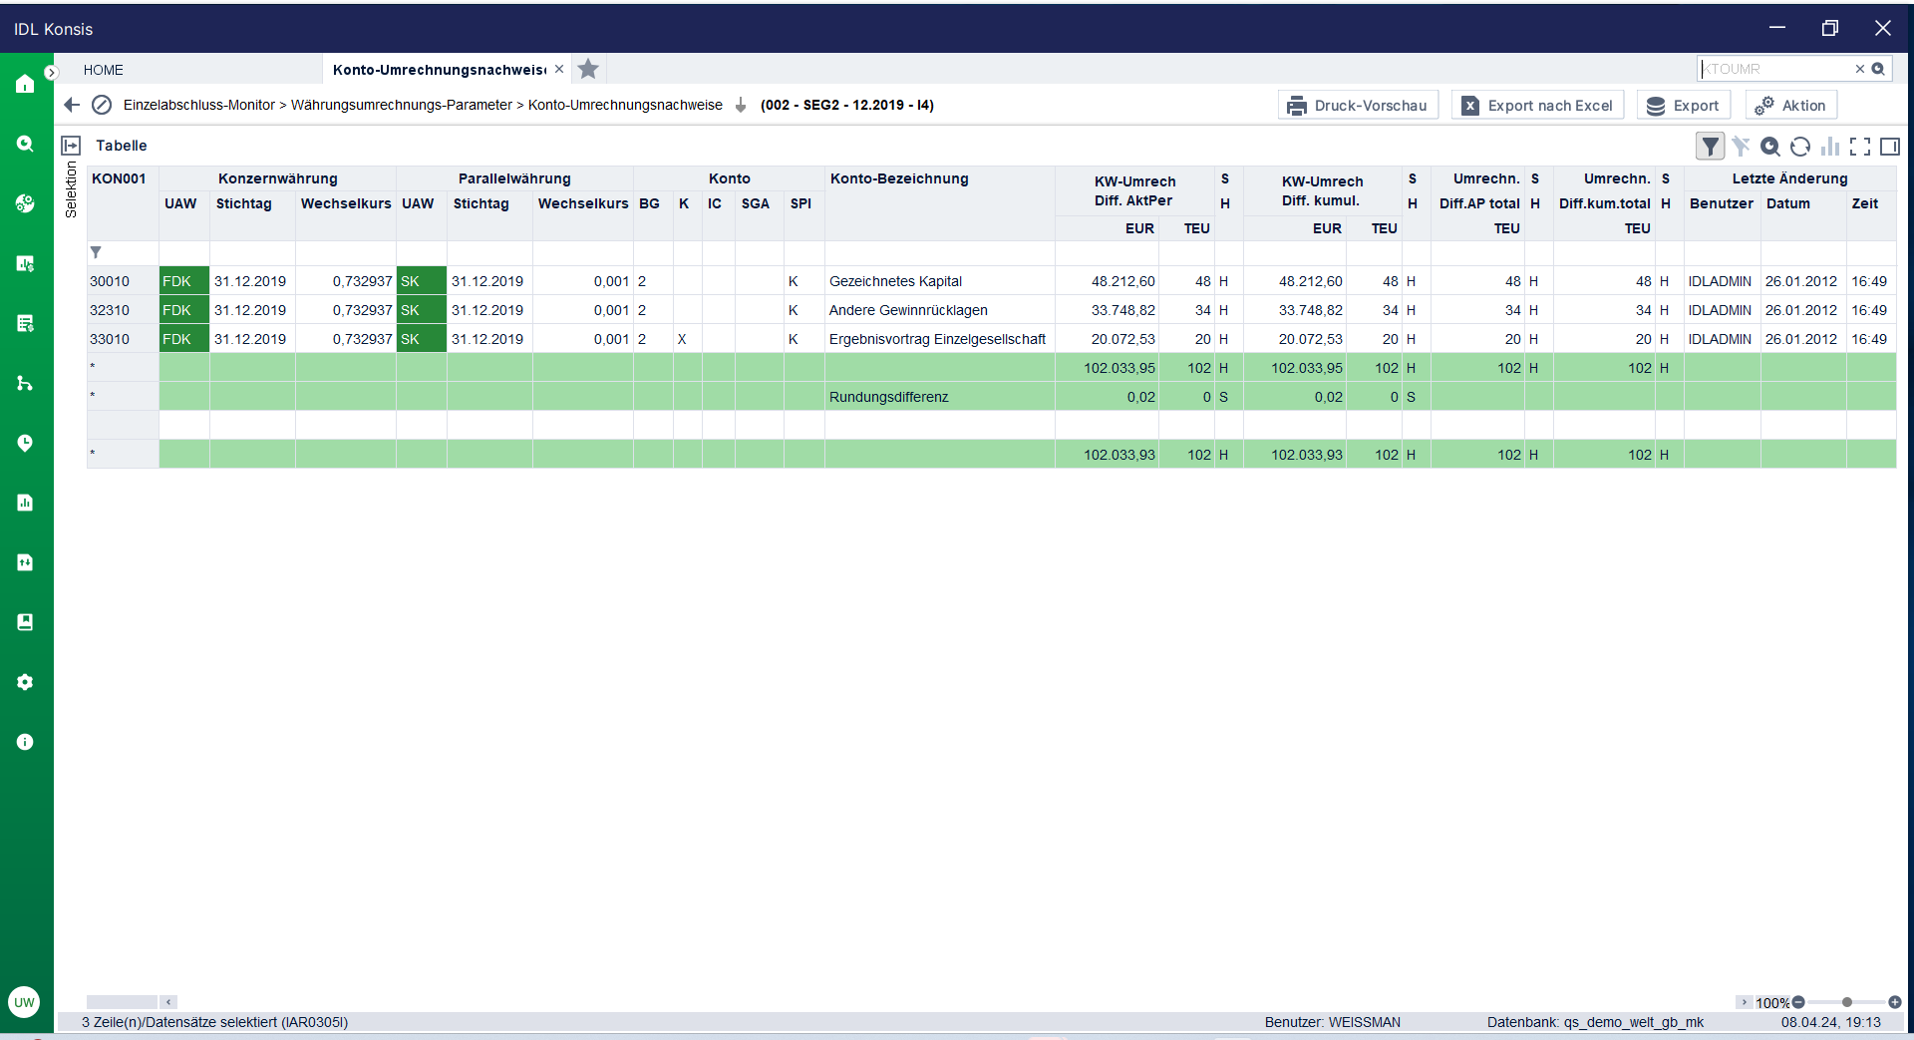1914x1040 pixels.
Task: Click the refresh icon in the table toolbar
Action: 1799,147
